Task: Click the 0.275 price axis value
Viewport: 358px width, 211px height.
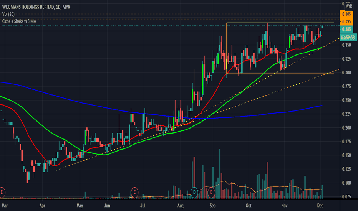Action: point(346,86)
